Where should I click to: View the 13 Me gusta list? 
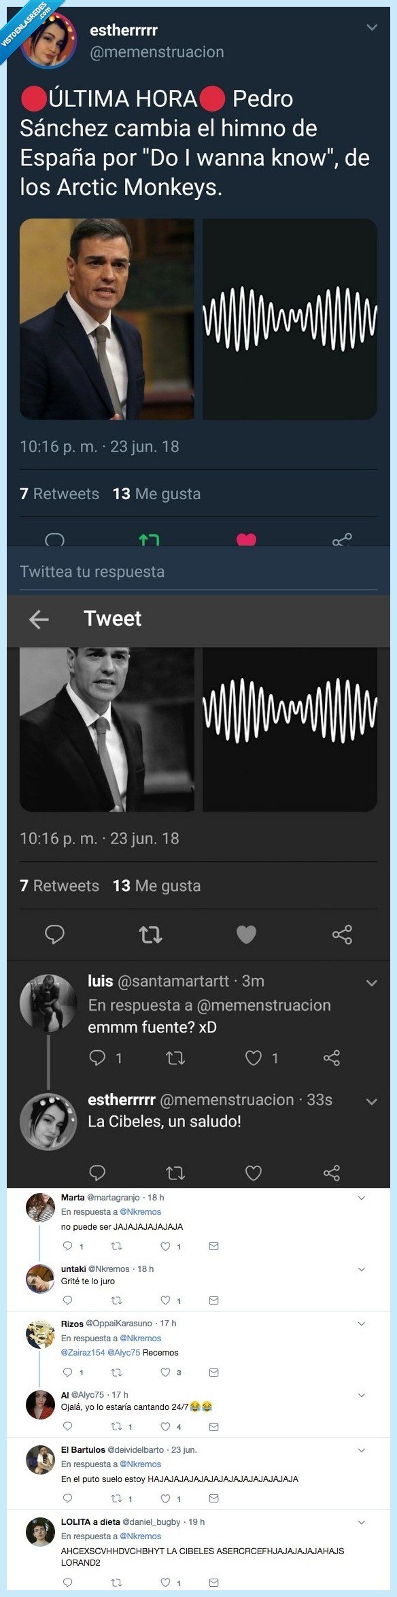click(x=166, y=494)
